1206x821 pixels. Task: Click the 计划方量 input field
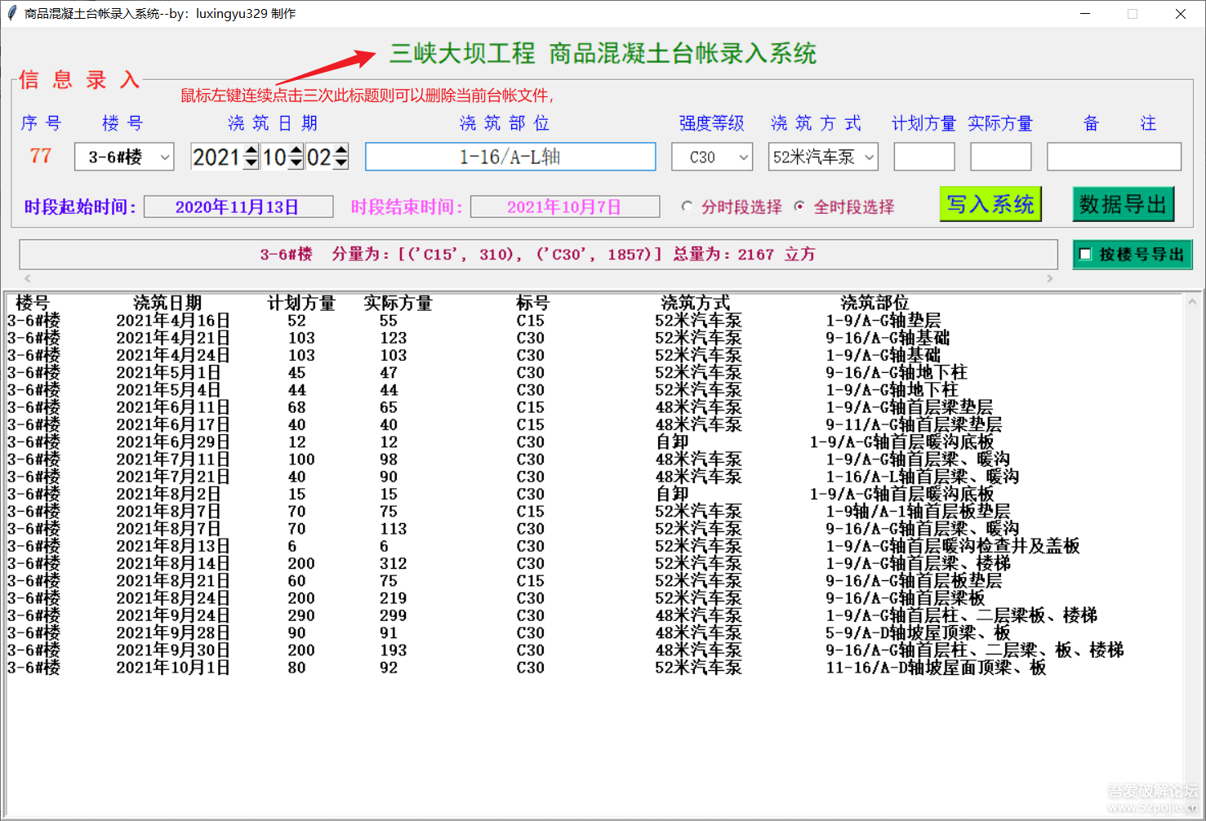[924, 157]
